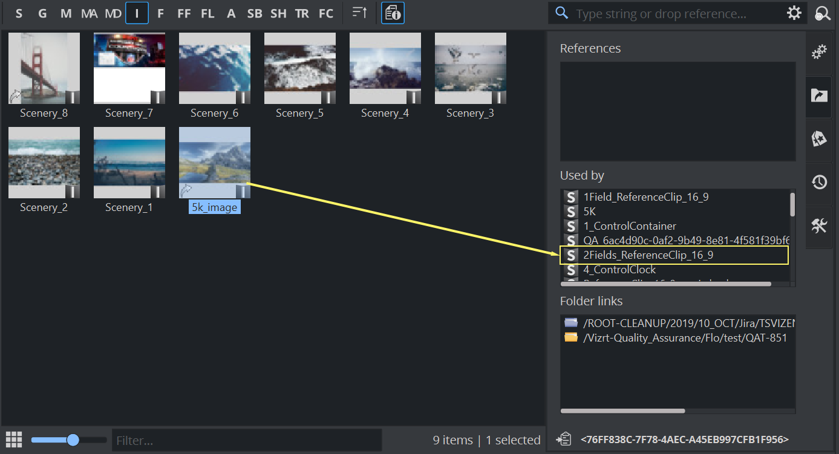The width and height of the screenshot is (839, 454).
Task: Open the history clock panel in sidebar
Action: (x=819, y=182)
